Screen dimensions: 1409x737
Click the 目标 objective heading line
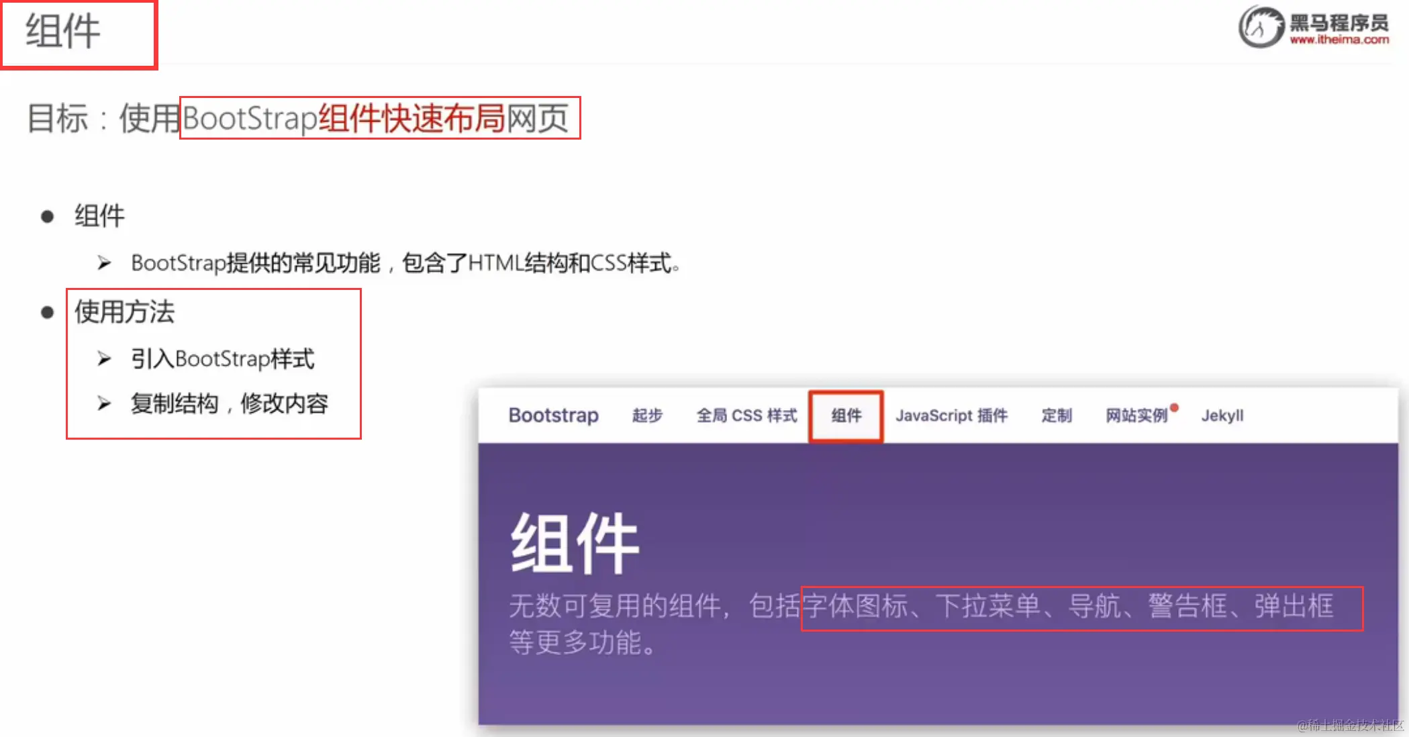click(x=298, y=118)
